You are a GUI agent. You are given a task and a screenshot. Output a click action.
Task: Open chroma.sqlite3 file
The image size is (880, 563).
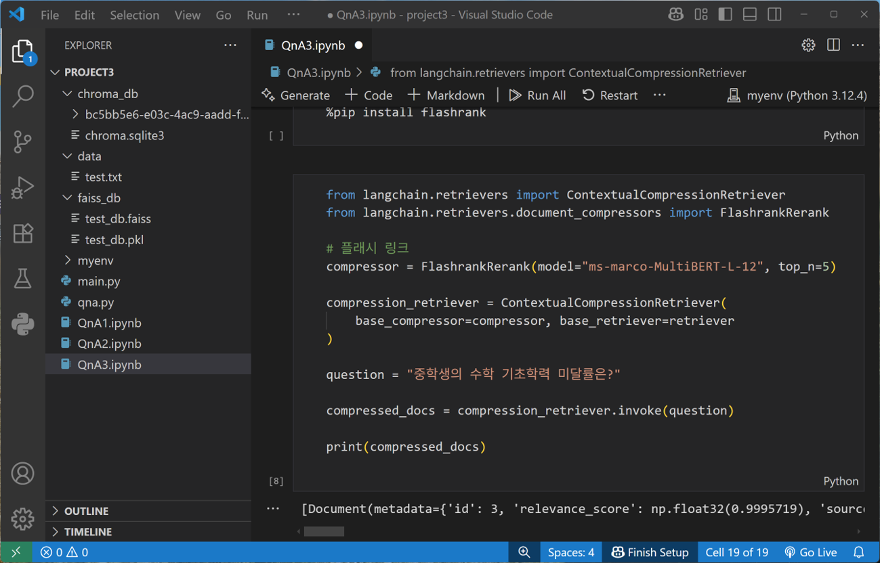[x=148, y=135]
